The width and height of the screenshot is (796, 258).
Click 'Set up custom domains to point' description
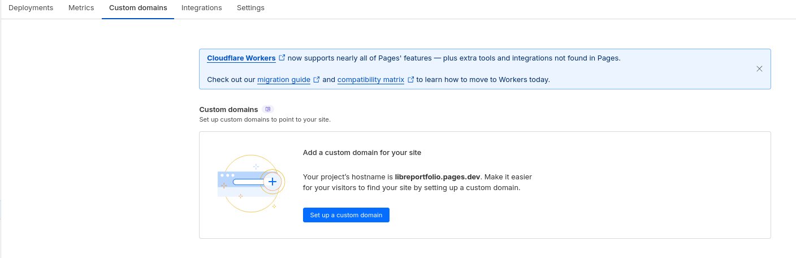(265, 120)
